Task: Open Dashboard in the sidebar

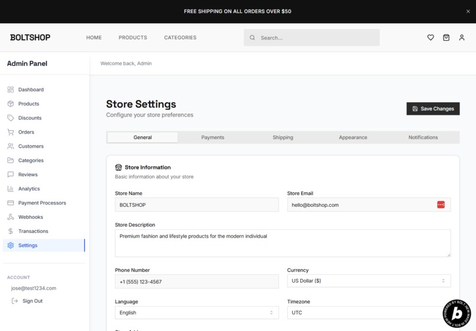Action: point(44,89)
